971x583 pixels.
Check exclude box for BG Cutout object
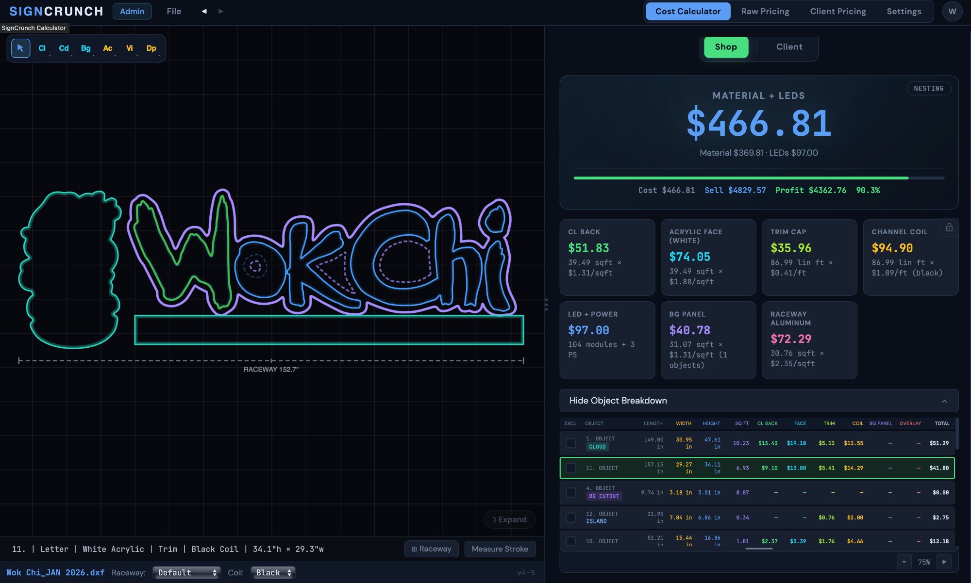click(571, 493)
